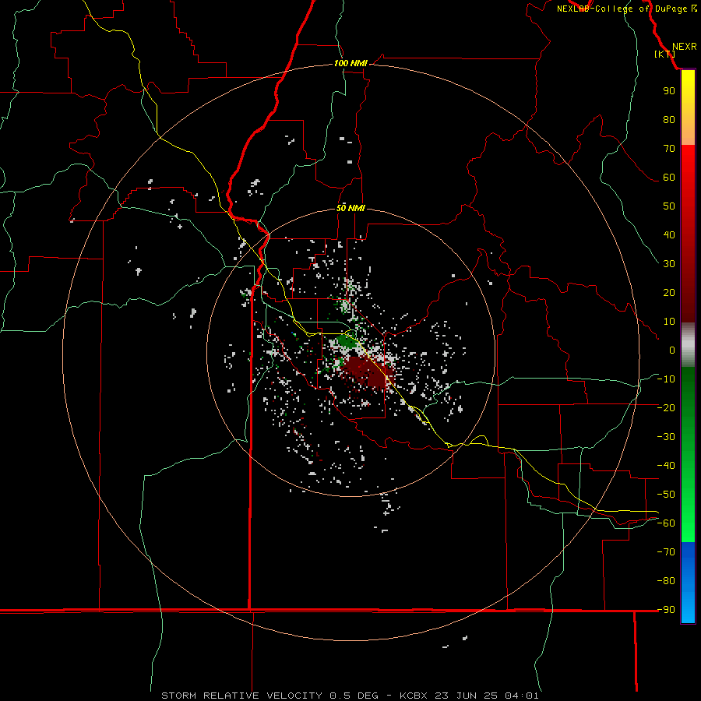The width and height of the screenshot is (701, 701).
Task: Click the Storm Relative Velocity caption text
Action: coord(350,696)
